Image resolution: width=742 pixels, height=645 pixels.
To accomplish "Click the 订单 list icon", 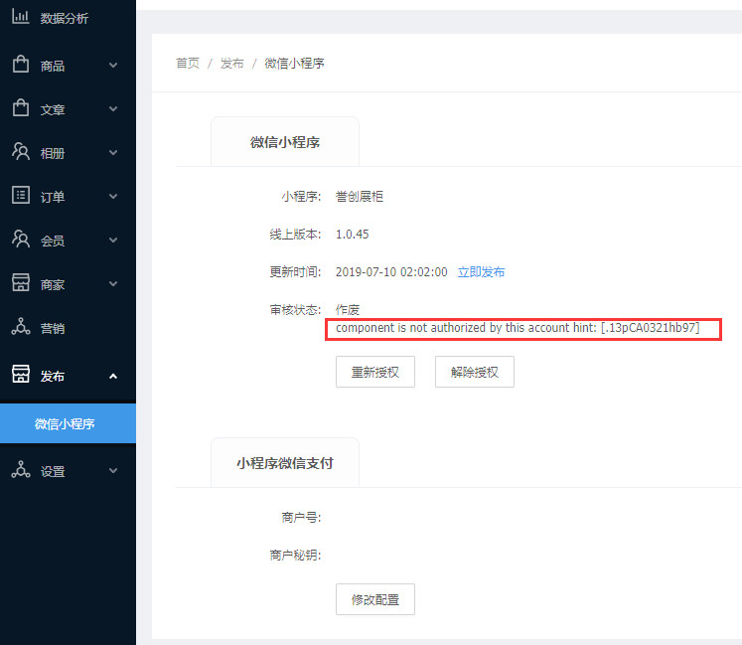I will point(20,195).
